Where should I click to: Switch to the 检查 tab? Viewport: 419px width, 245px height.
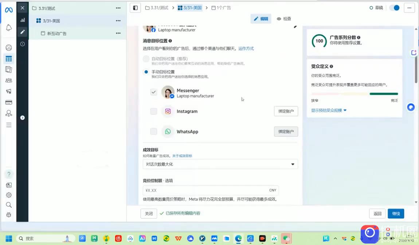(284, 19)
